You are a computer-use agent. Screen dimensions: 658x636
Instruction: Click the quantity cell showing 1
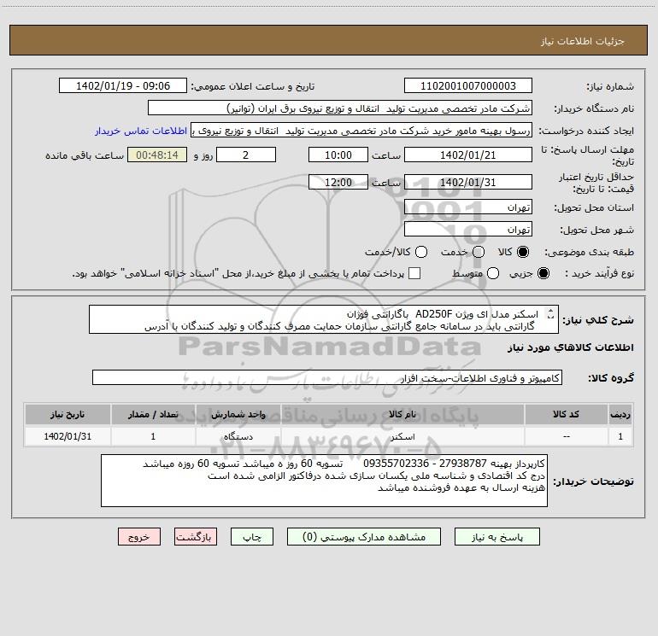153,436
